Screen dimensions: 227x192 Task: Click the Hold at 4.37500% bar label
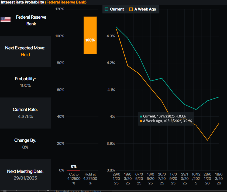point(90,179)
